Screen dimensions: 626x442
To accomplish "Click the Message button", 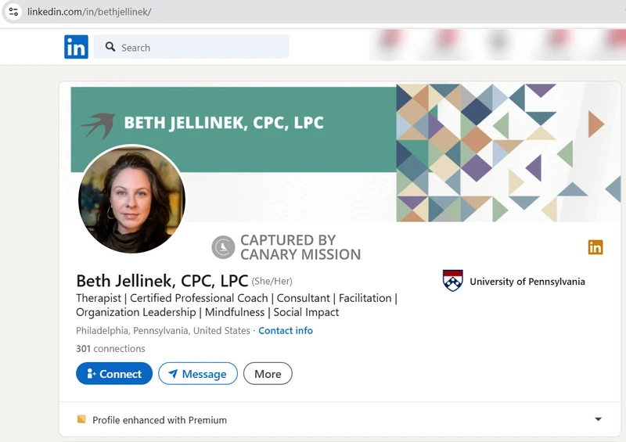I will pyautogui.click(x=198, y=374).
